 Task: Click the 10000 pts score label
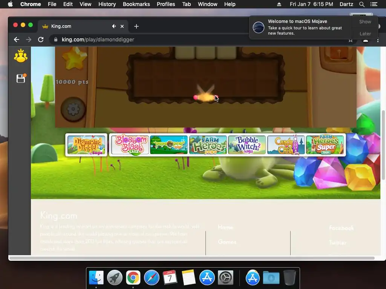(72, 82)
